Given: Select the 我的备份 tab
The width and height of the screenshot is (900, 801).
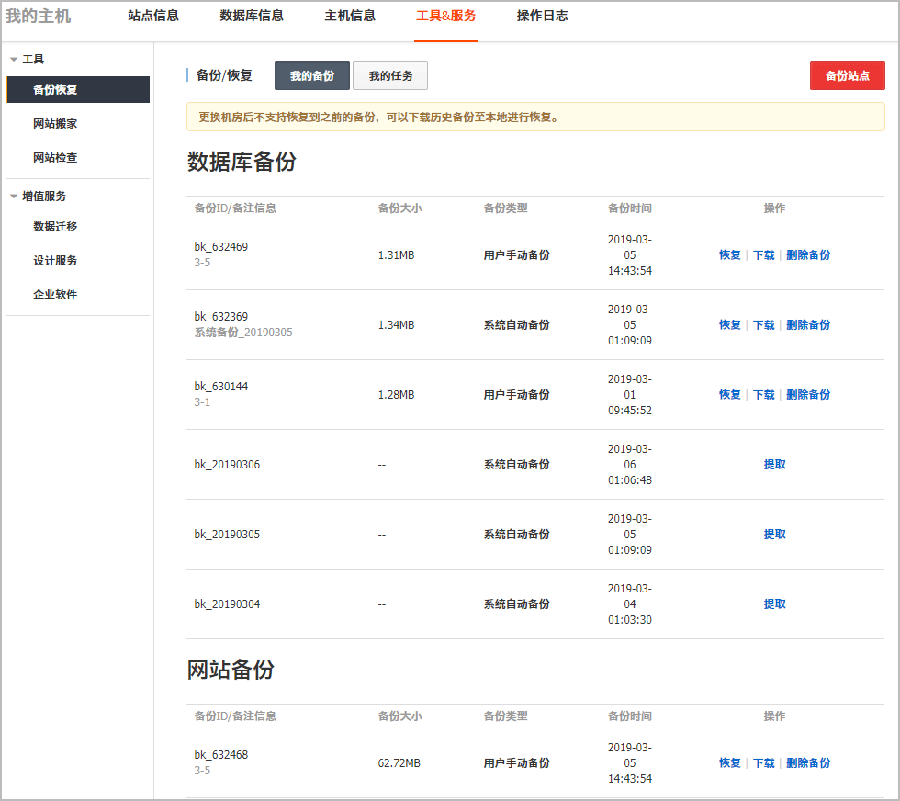Looking at the screenshot, I should [x=310, y=74].
